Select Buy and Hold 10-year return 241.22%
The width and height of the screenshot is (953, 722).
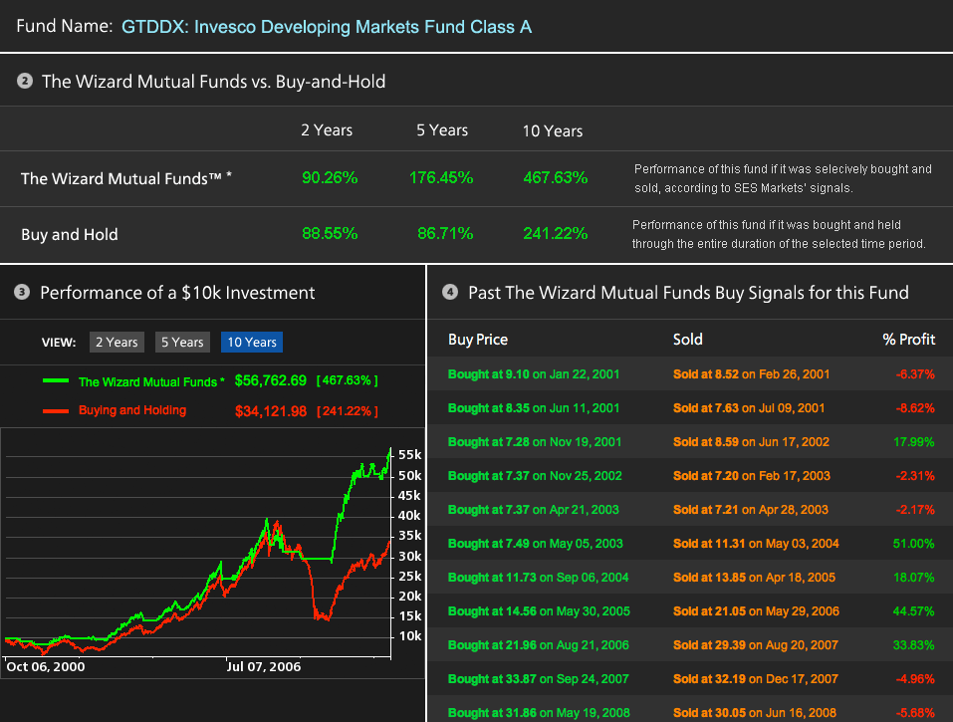[555, 233]
